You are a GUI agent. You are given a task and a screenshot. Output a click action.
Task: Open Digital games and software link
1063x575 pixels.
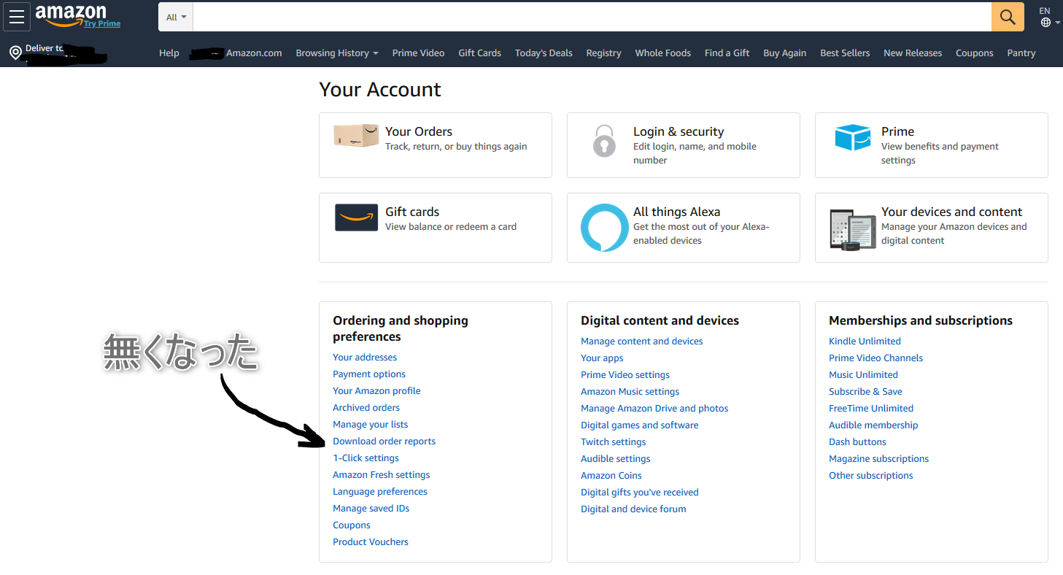tap(640, 425)
